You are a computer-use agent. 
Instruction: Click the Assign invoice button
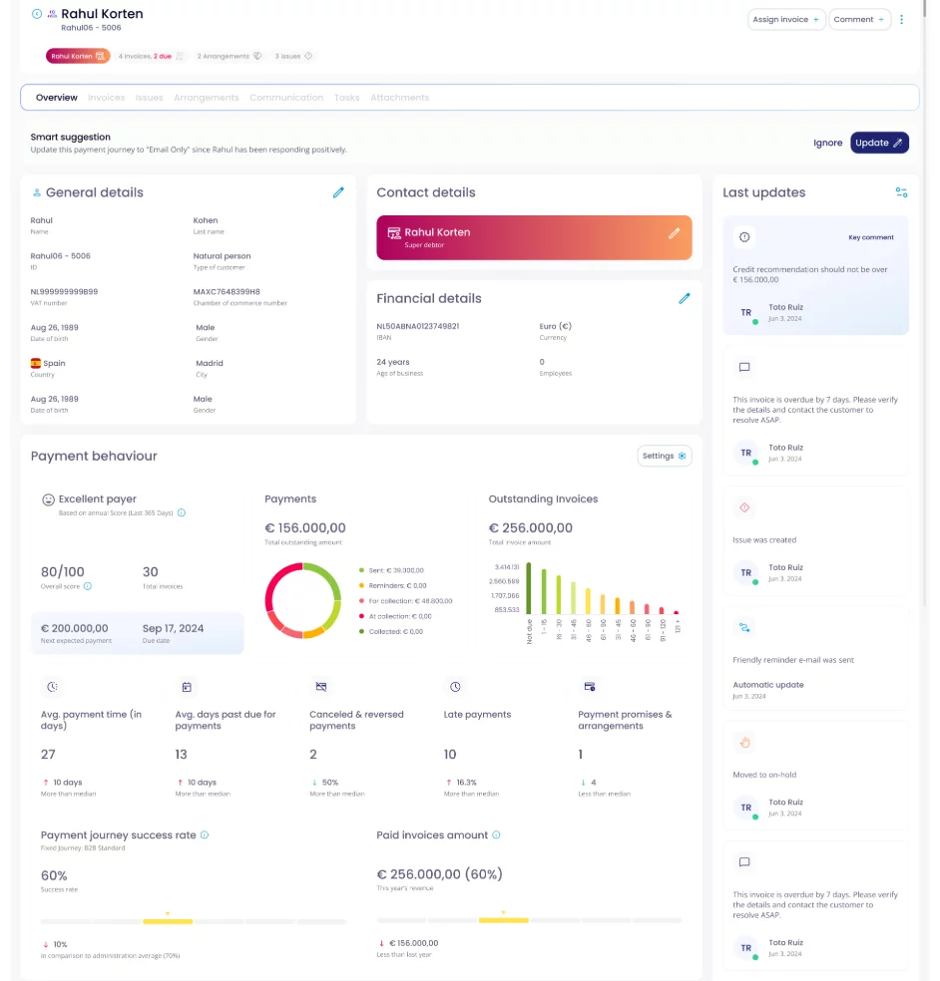786,19
